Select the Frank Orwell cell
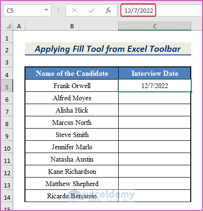The width and height of the screenshot is (203, 211). (x=72, y=86)
